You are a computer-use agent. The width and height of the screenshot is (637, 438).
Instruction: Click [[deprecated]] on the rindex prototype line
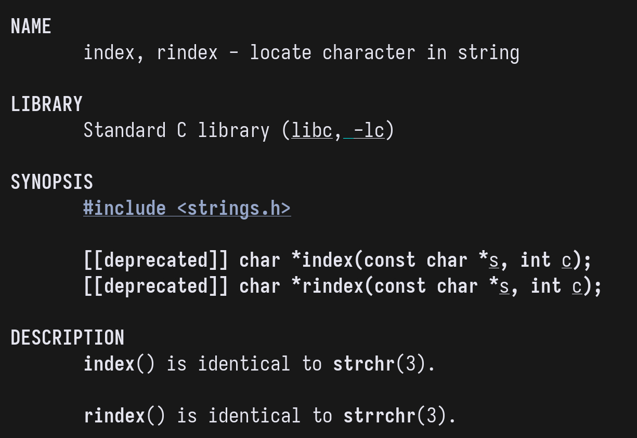(155, 286)
